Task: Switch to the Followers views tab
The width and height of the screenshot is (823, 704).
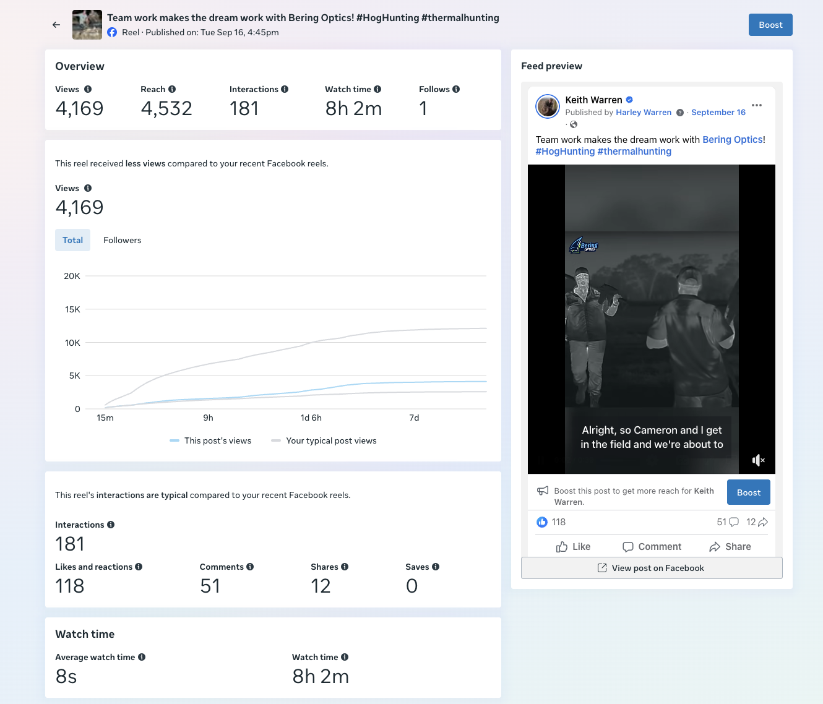Action: [x=122, y=240]
